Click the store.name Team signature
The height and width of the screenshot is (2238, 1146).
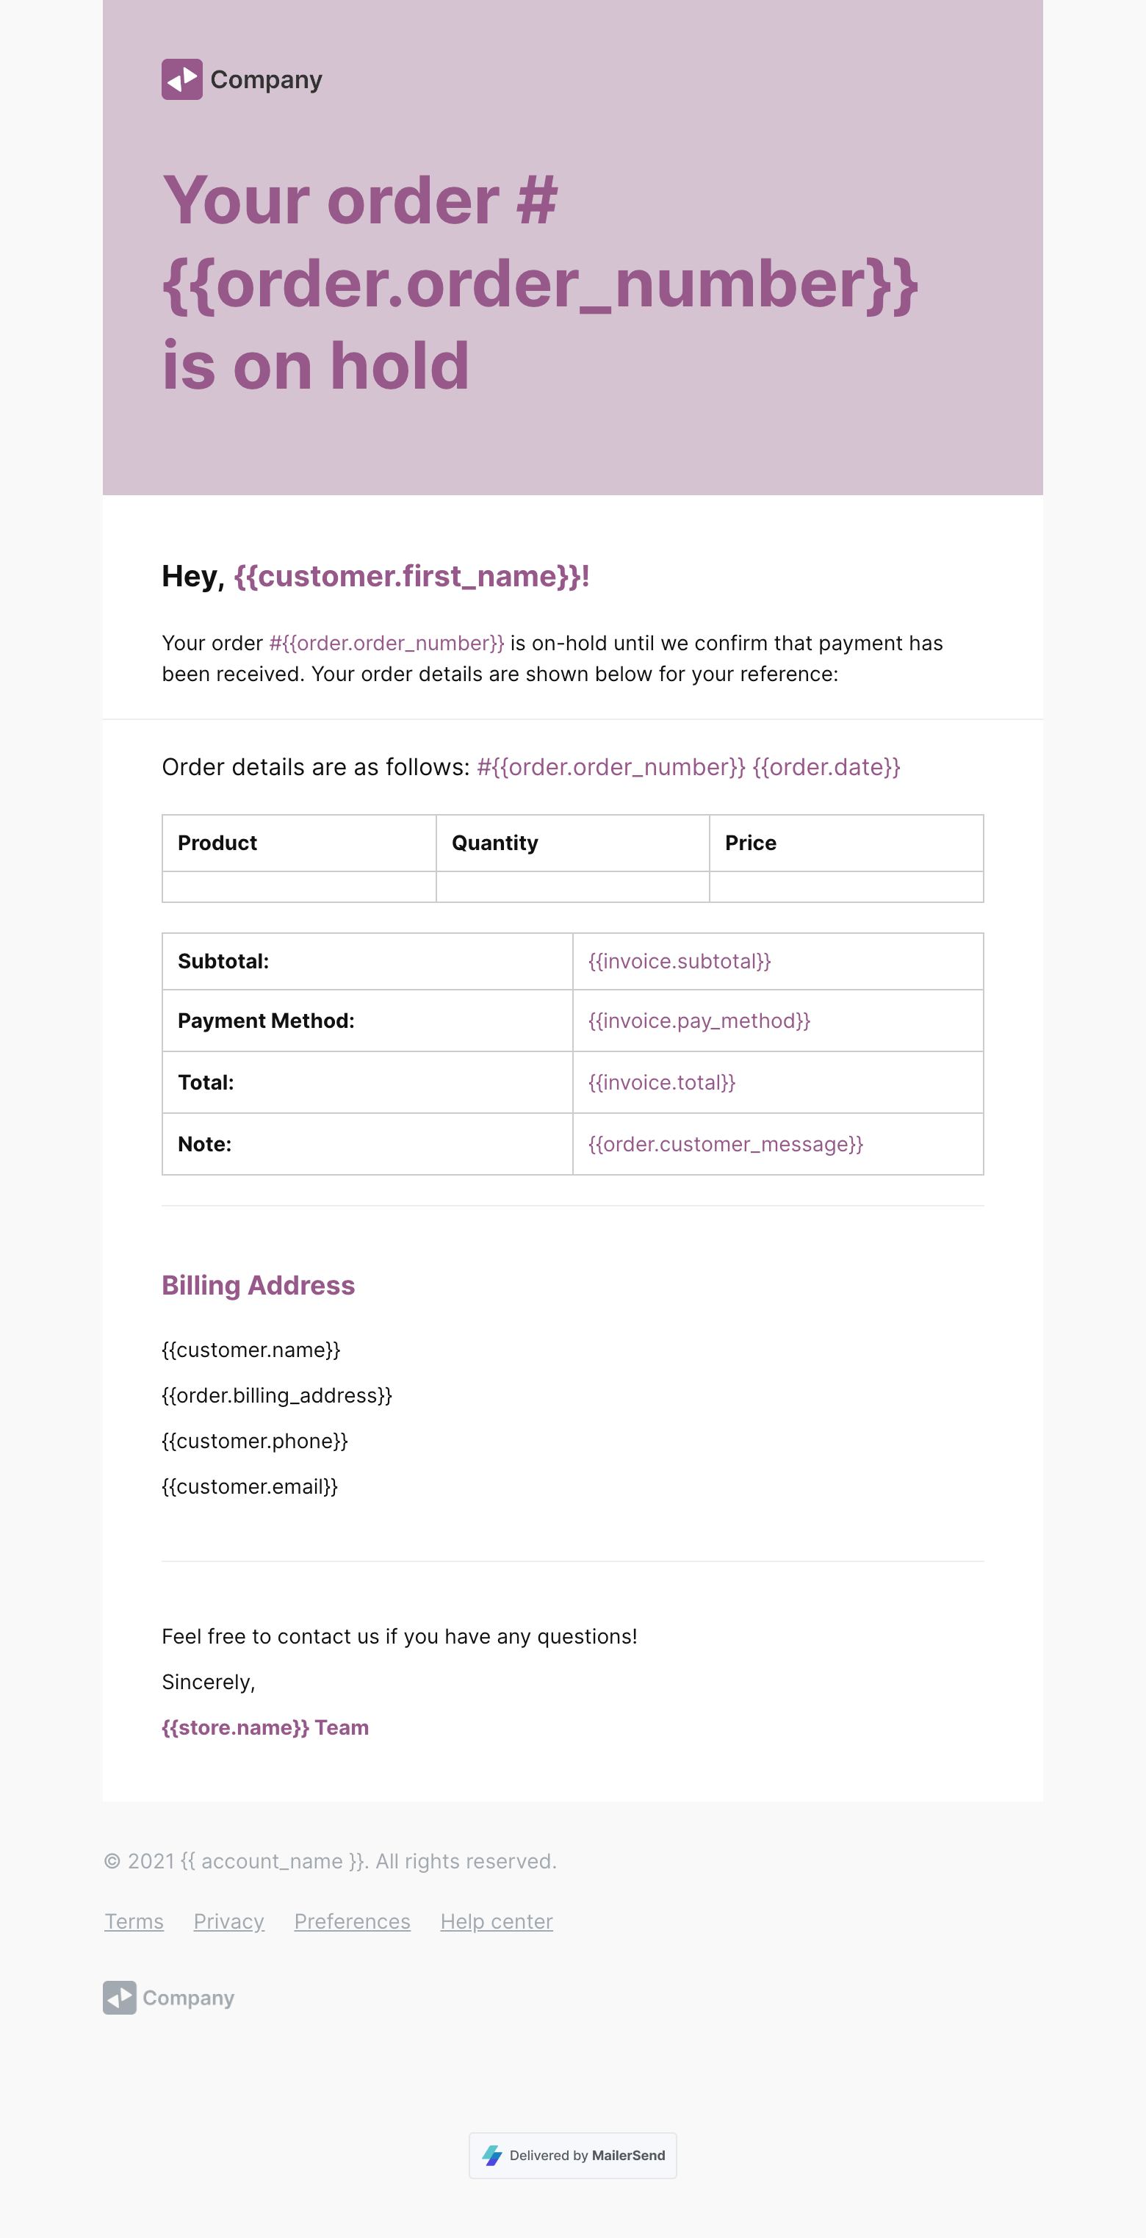pyautogui.click(x=265, y=1727)
